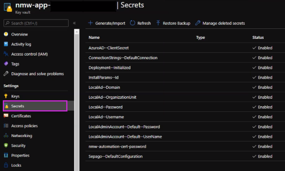Sort by the Name column header
The height and width of the screenshot is (171, 285).
coord(94,38)
